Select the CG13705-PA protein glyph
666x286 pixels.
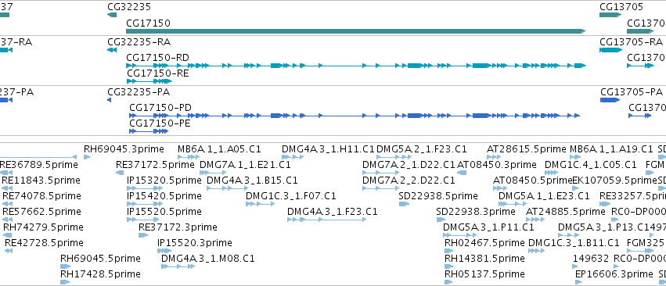pos(610,100)
